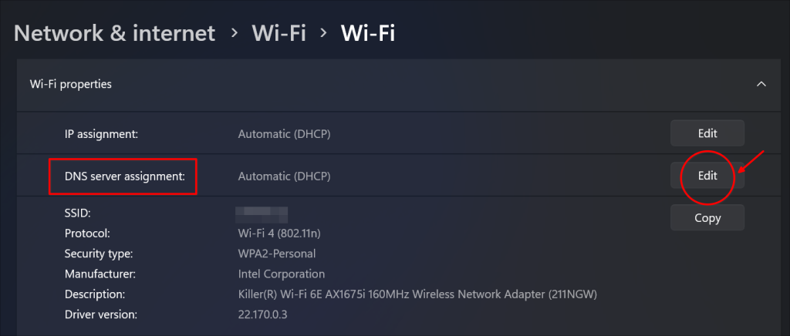Screen dimensions: 790x336
Task: Select the DNS Automatic (DHCP) value
Action: tap(284, 176)
